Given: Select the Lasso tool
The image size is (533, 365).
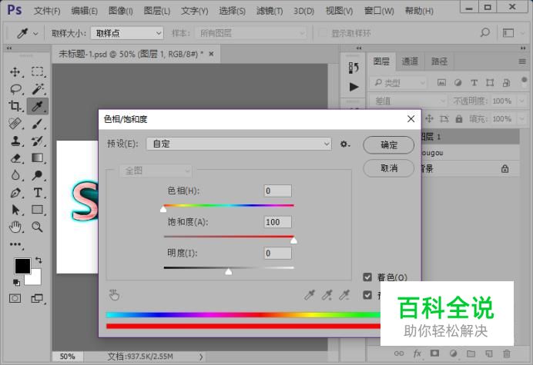Looking at the screenshot, I should click(15, 89).
